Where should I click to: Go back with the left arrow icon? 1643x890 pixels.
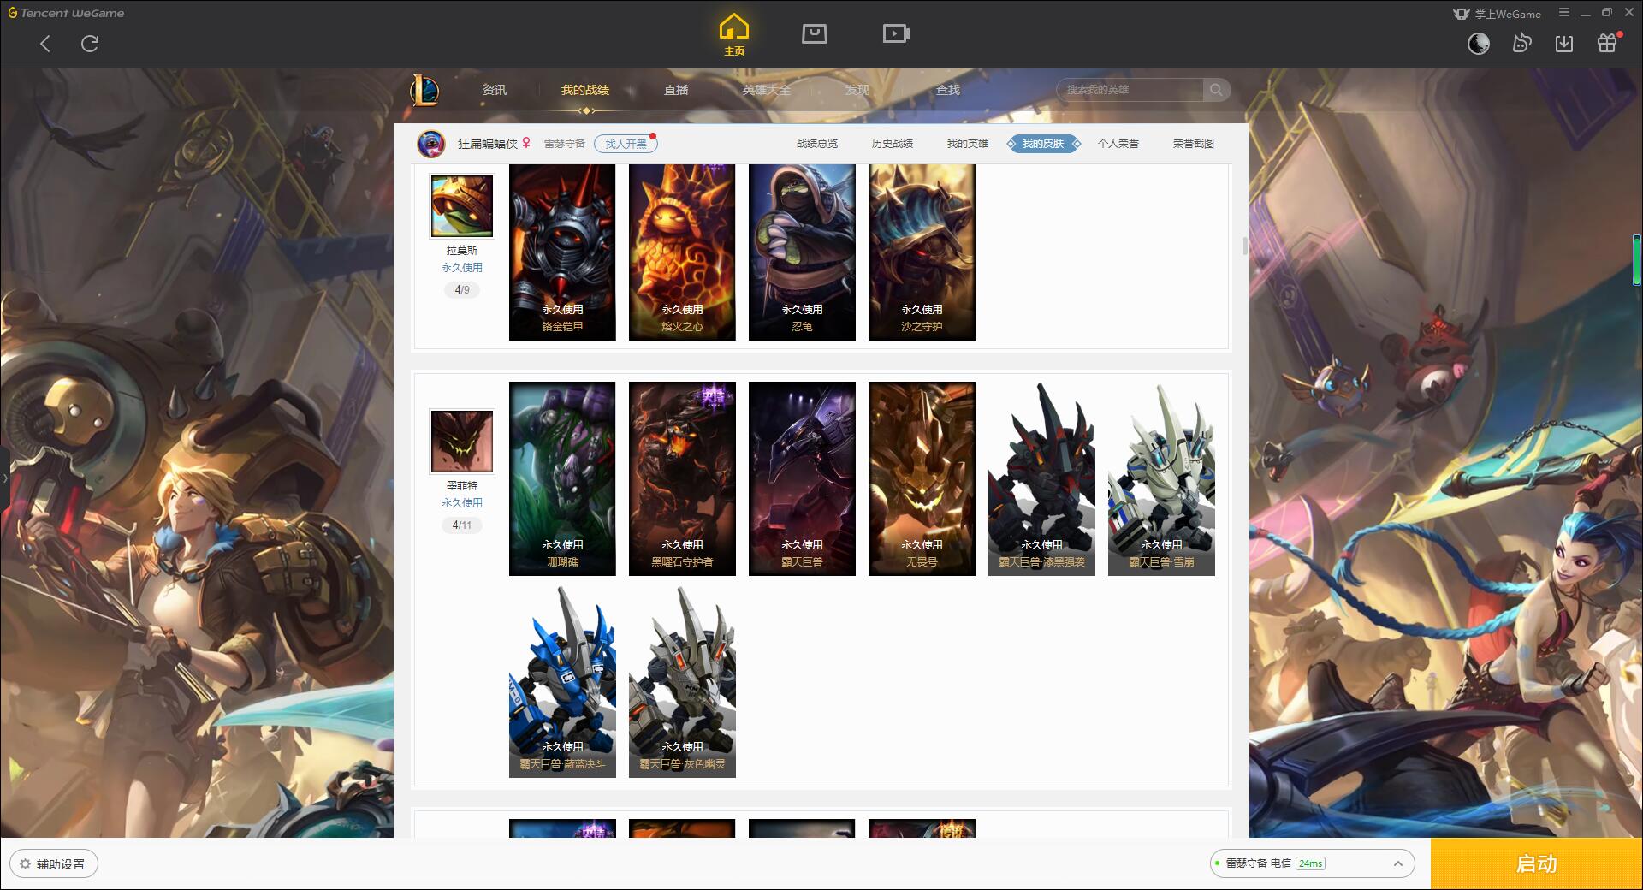coord(45,44)
